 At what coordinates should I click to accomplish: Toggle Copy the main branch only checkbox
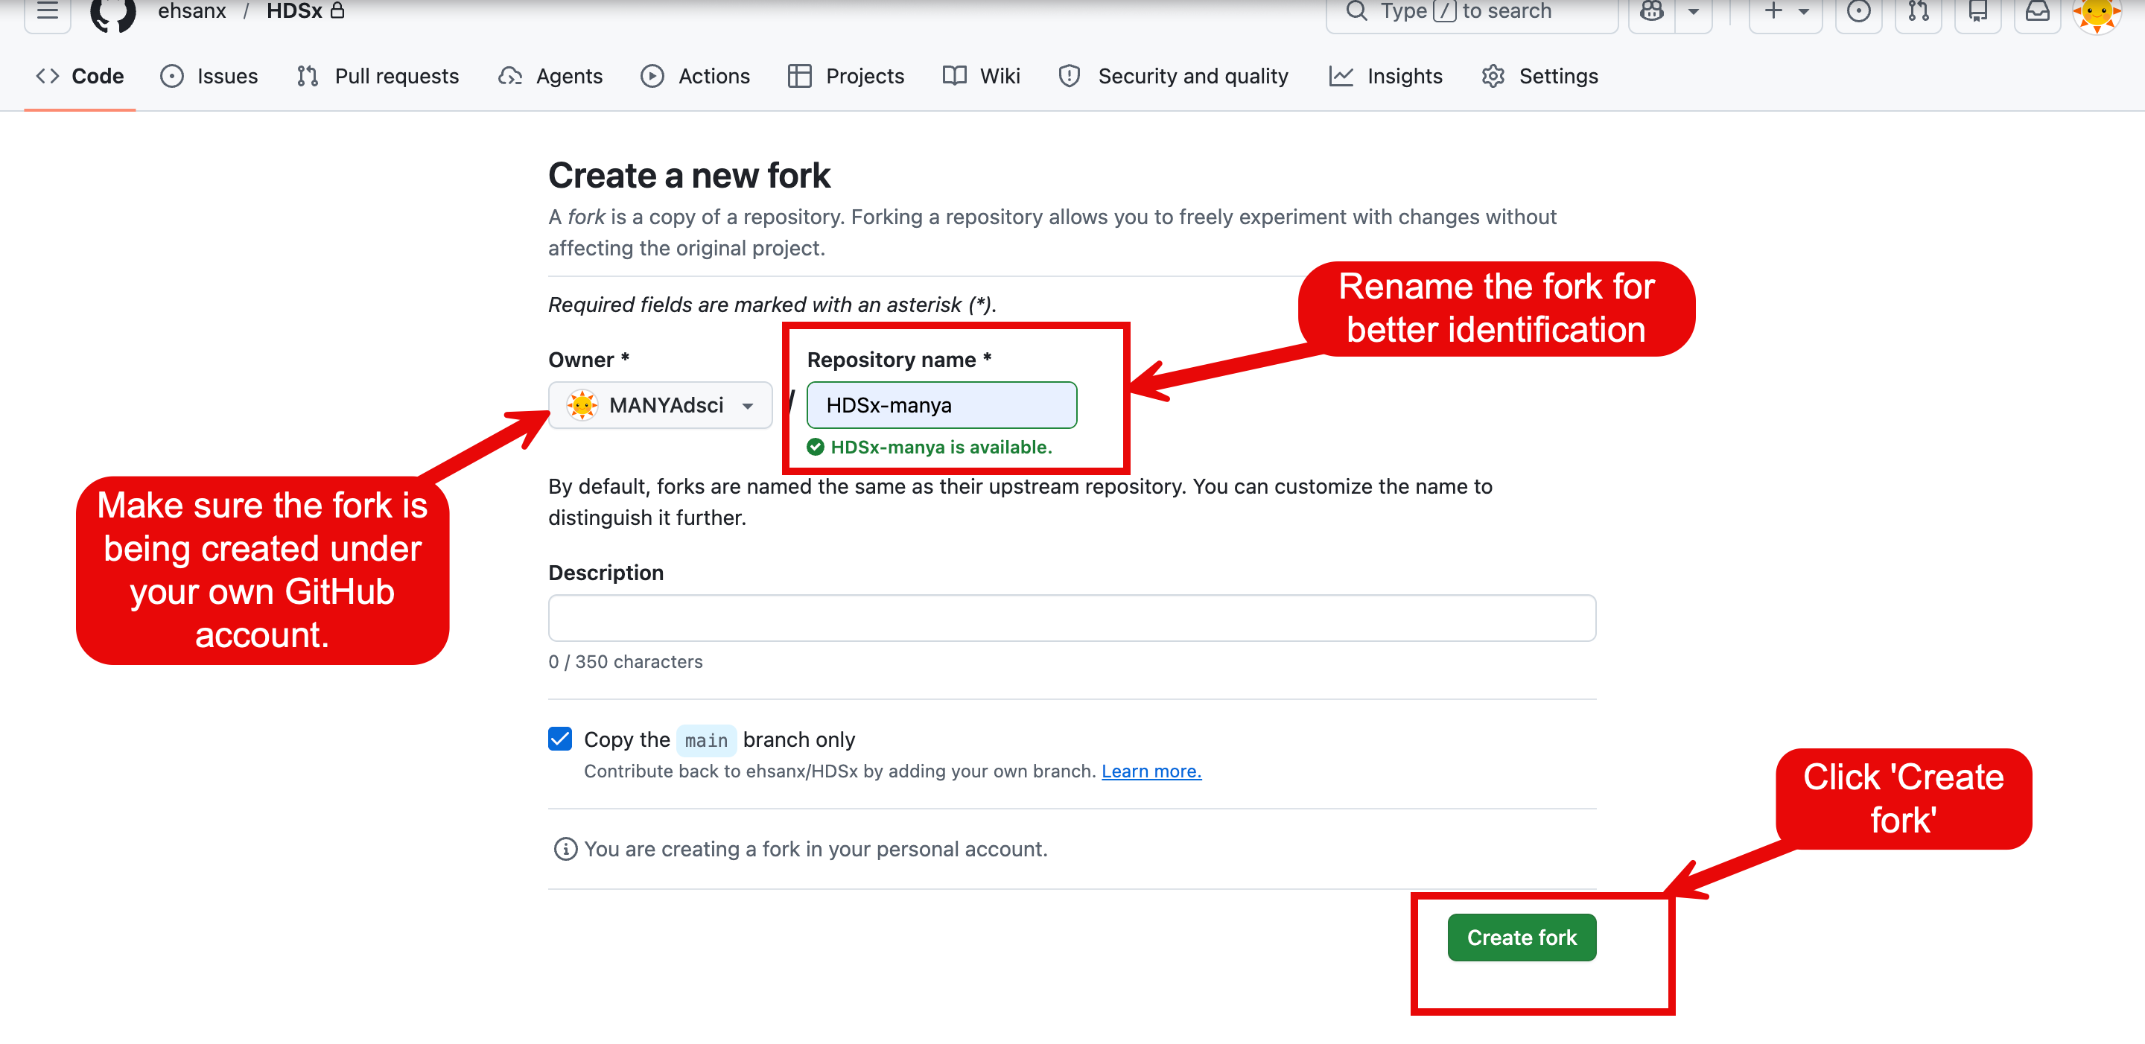pos(560,739)
